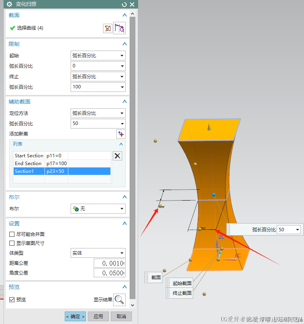Click the 起始截面 label in the viewport

click(180, 283)
